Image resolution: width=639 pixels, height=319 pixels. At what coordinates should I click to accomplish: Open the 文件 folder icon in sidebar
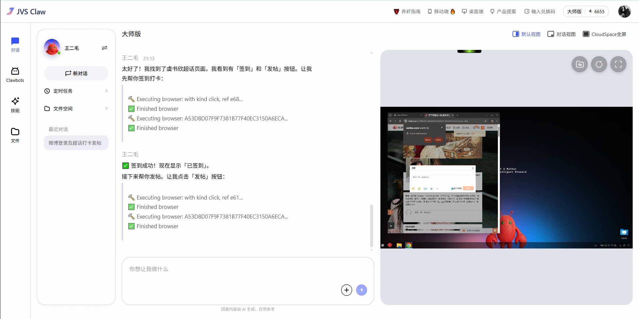15,135
